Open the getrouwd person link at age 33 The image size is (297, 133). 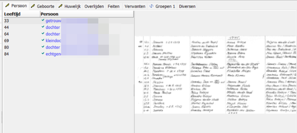point(53,21)
